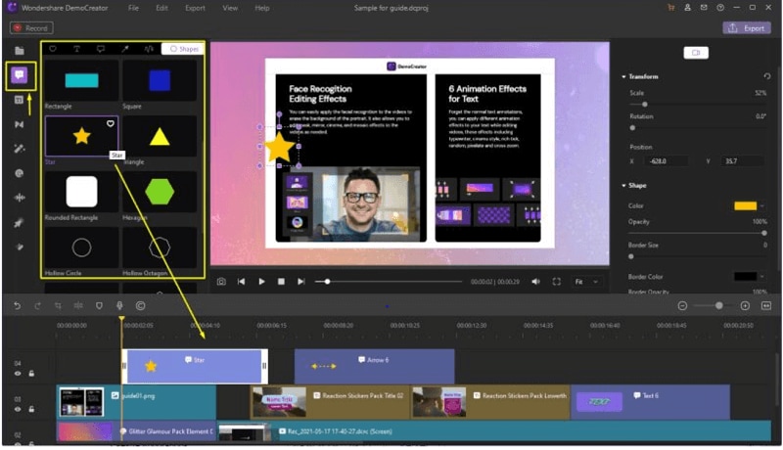
Task: Open the black Border Color swatch
Action: tap(746, 277)
